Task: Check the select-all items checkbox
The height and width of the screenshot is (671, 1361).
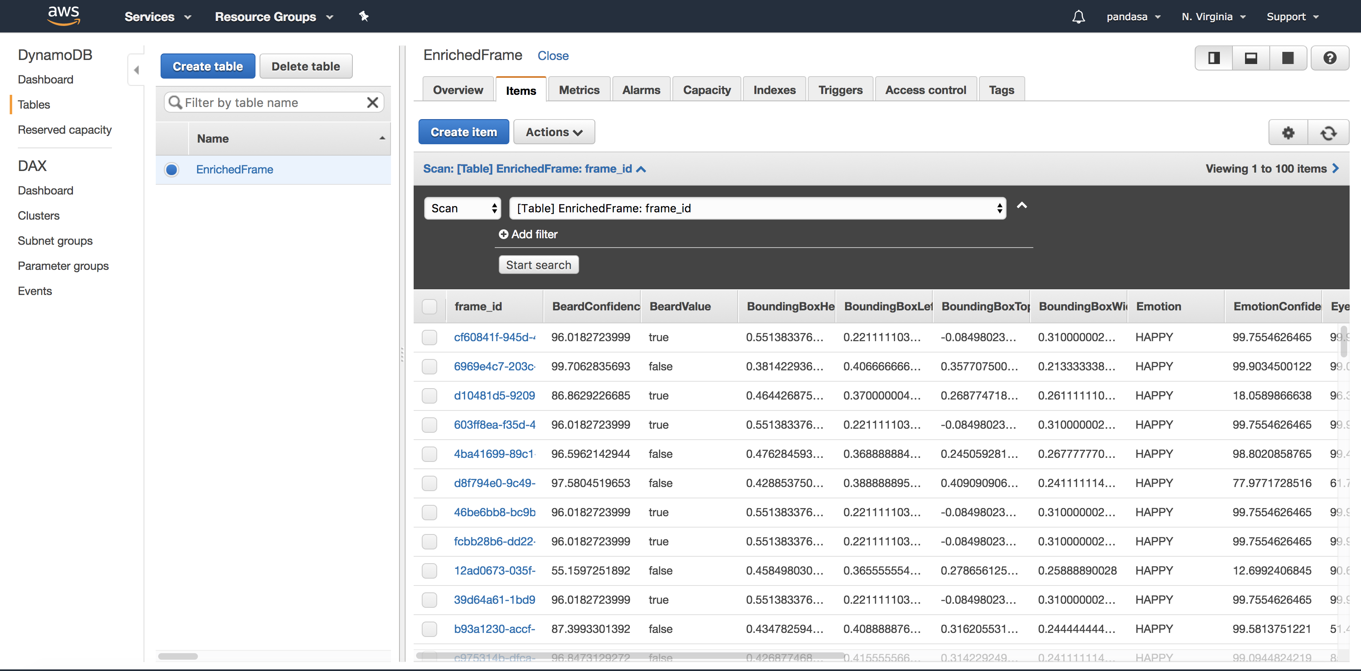Action: (429, 307)
